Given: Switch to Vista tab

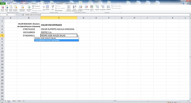Looking at the screenshot, I should pyautogui.click(x=52, y=4).
